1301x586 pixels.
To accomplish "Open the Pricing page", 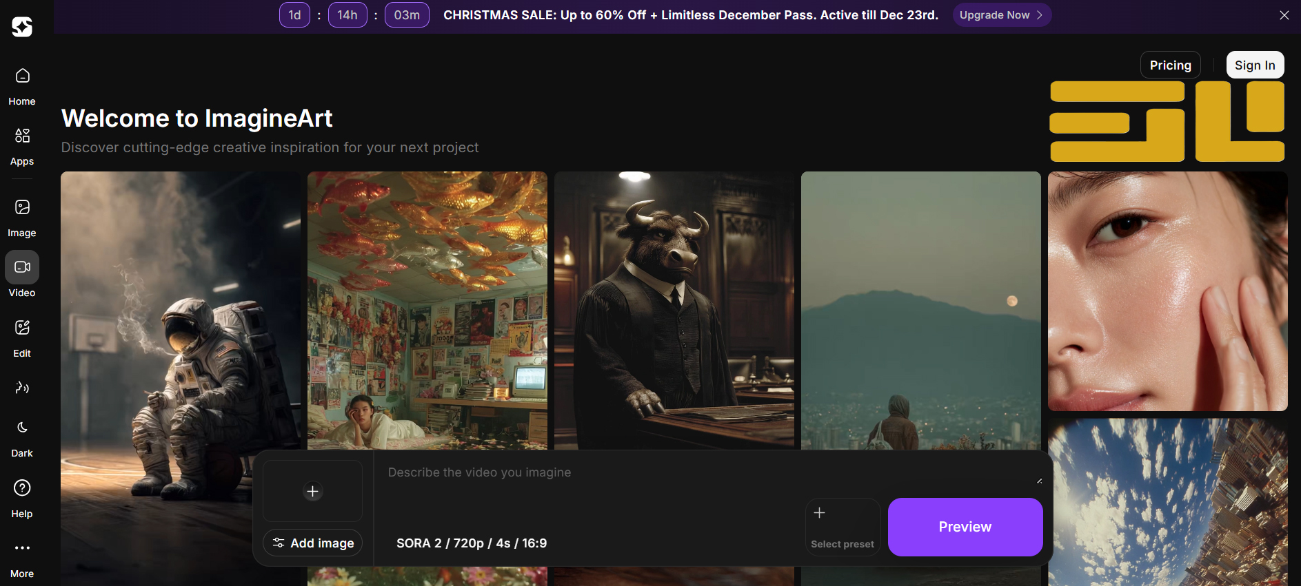I will coord(1170,65).
